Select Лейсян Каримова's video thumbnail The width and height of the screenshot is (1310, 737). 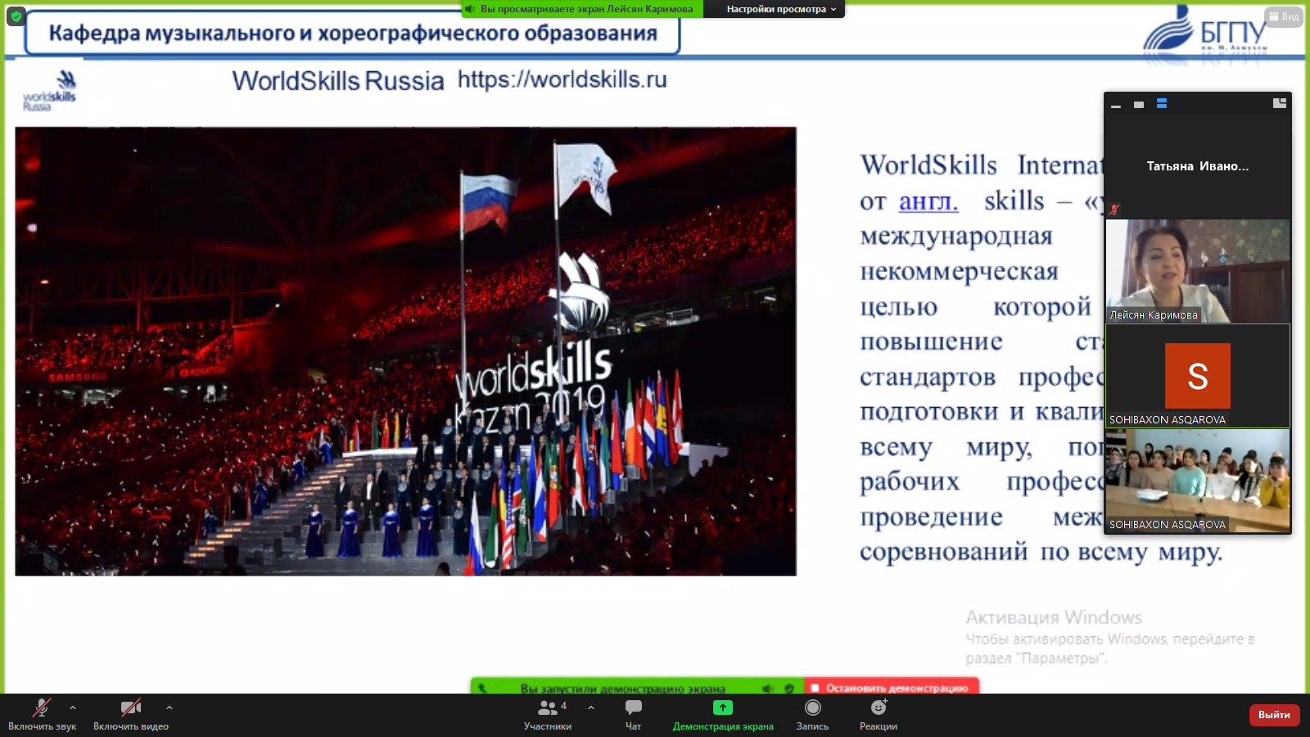point(1197,271)
